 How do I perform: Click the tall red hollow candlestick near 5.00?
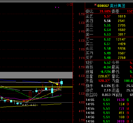[x=30, y=95]
